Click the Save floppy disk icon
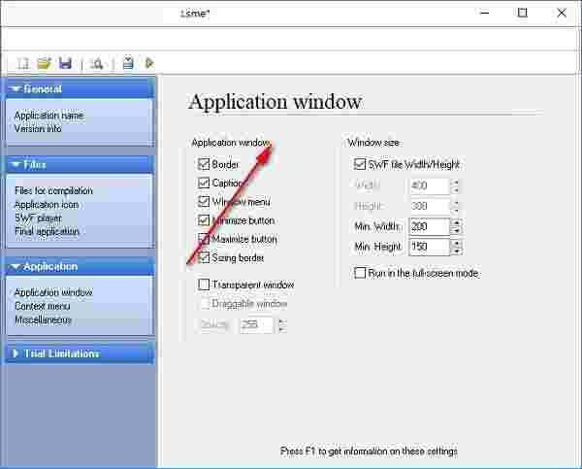This screenshot has width=582, height=469. coord(65,63)
